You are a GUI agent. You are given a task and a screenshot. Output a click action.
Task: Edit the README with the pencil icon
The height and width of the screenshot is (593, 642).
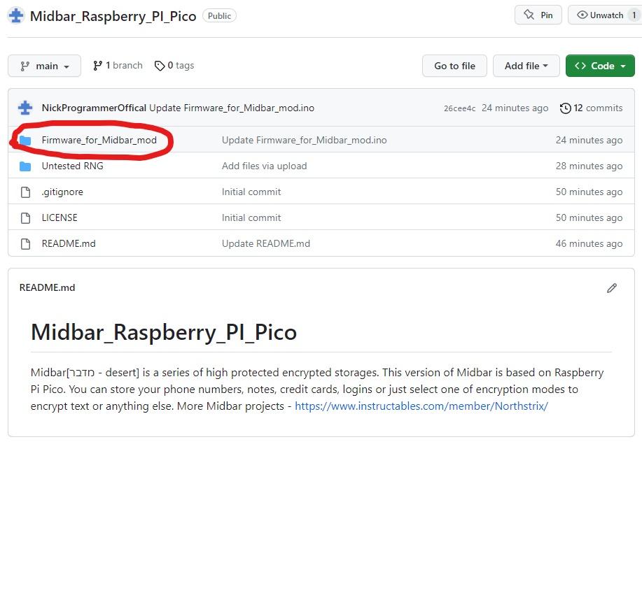(612, 288)
